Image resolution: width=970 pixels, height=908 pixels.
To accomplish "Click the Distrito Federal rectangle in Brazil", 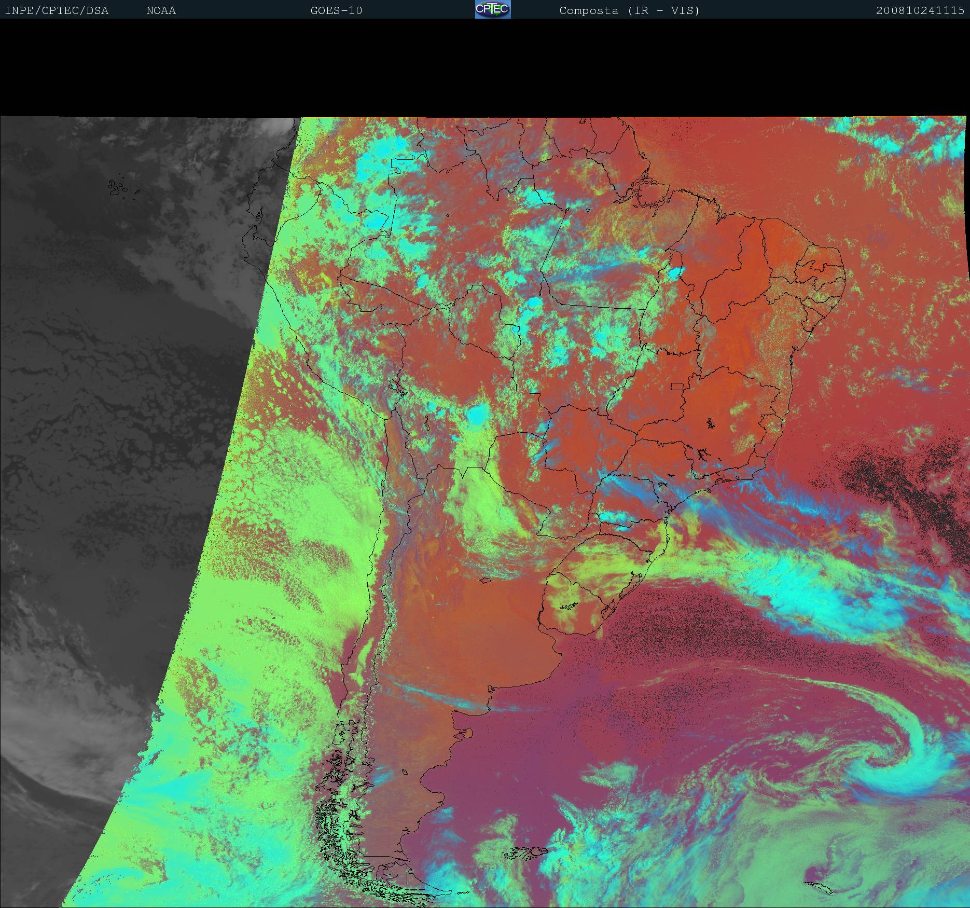I will (x=677, y=386).
